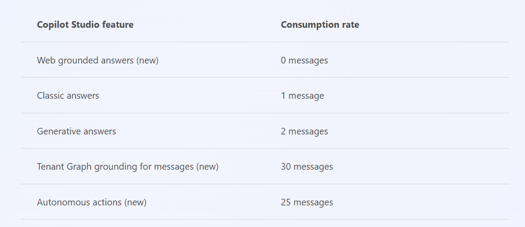Click the "Consumption rate" column header
Viewport: 525px width, 227px height.
tap(320, 25)
